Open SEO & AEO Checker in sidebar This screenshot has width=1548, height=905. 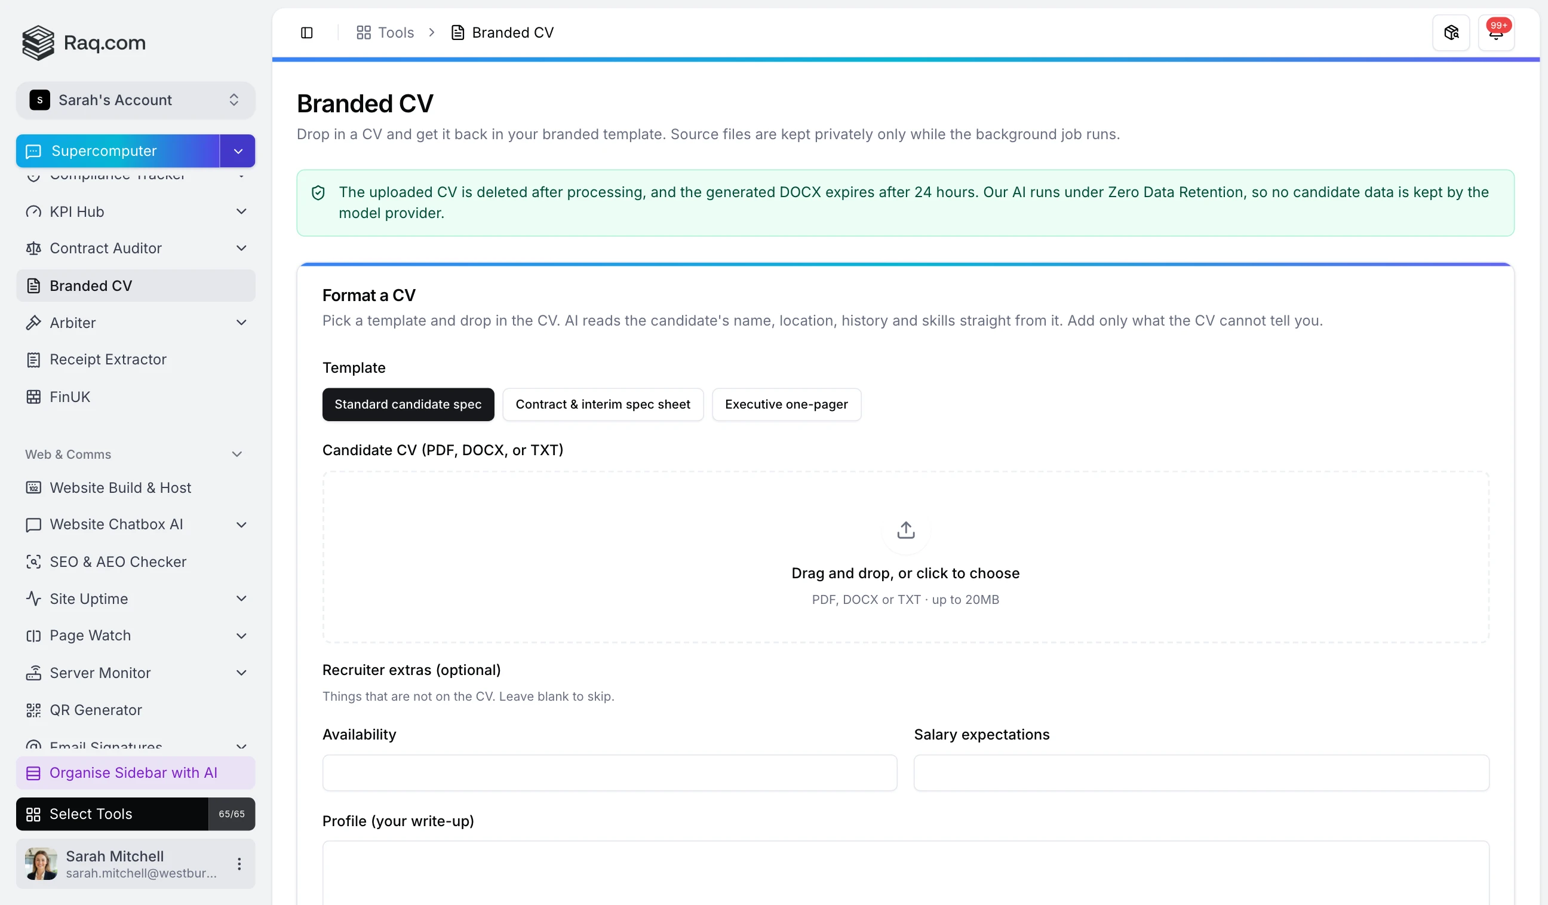pos(136,562)
